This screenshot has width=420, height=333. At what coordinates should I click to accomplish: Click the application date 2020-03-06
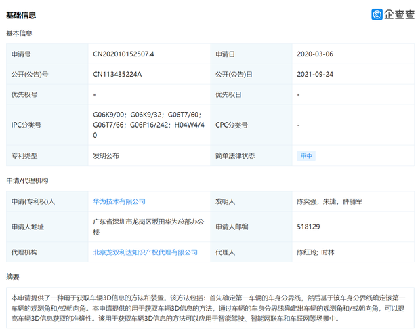315,54
